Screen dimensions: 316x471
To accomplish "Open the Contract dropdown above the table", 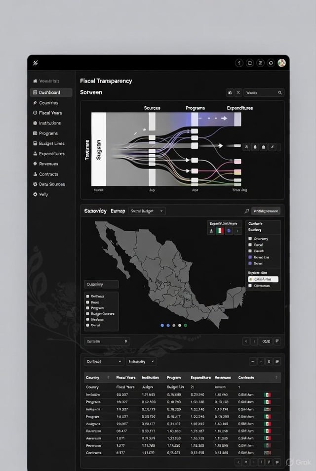I will point(104,361).
